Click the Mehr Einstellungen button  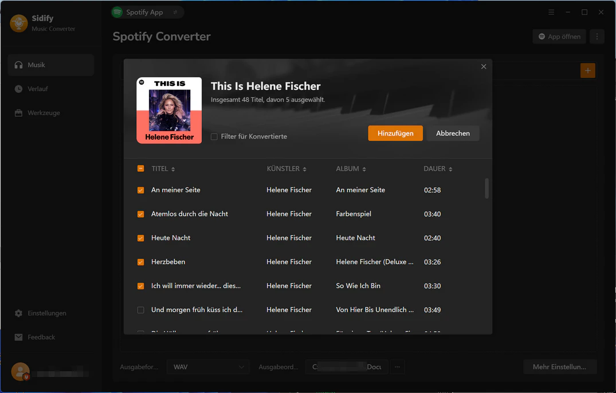click(559, 367)
